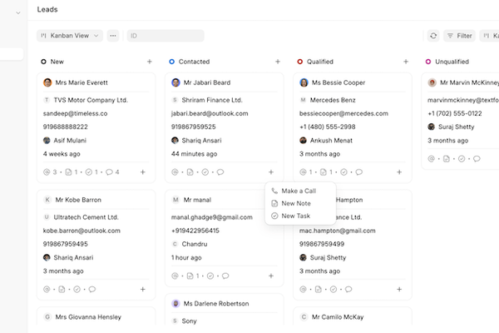499x333 pixels.
Task: Open quick actions on Mr manal card
Action: click(271, 276)
